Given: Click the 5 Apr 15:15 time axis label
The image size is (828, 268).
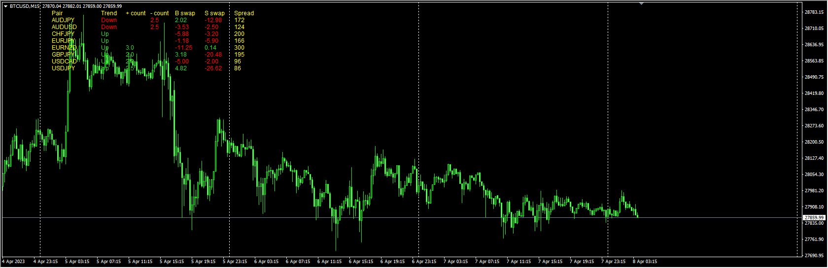Looking at the screenshot, I should click(172, 262).
